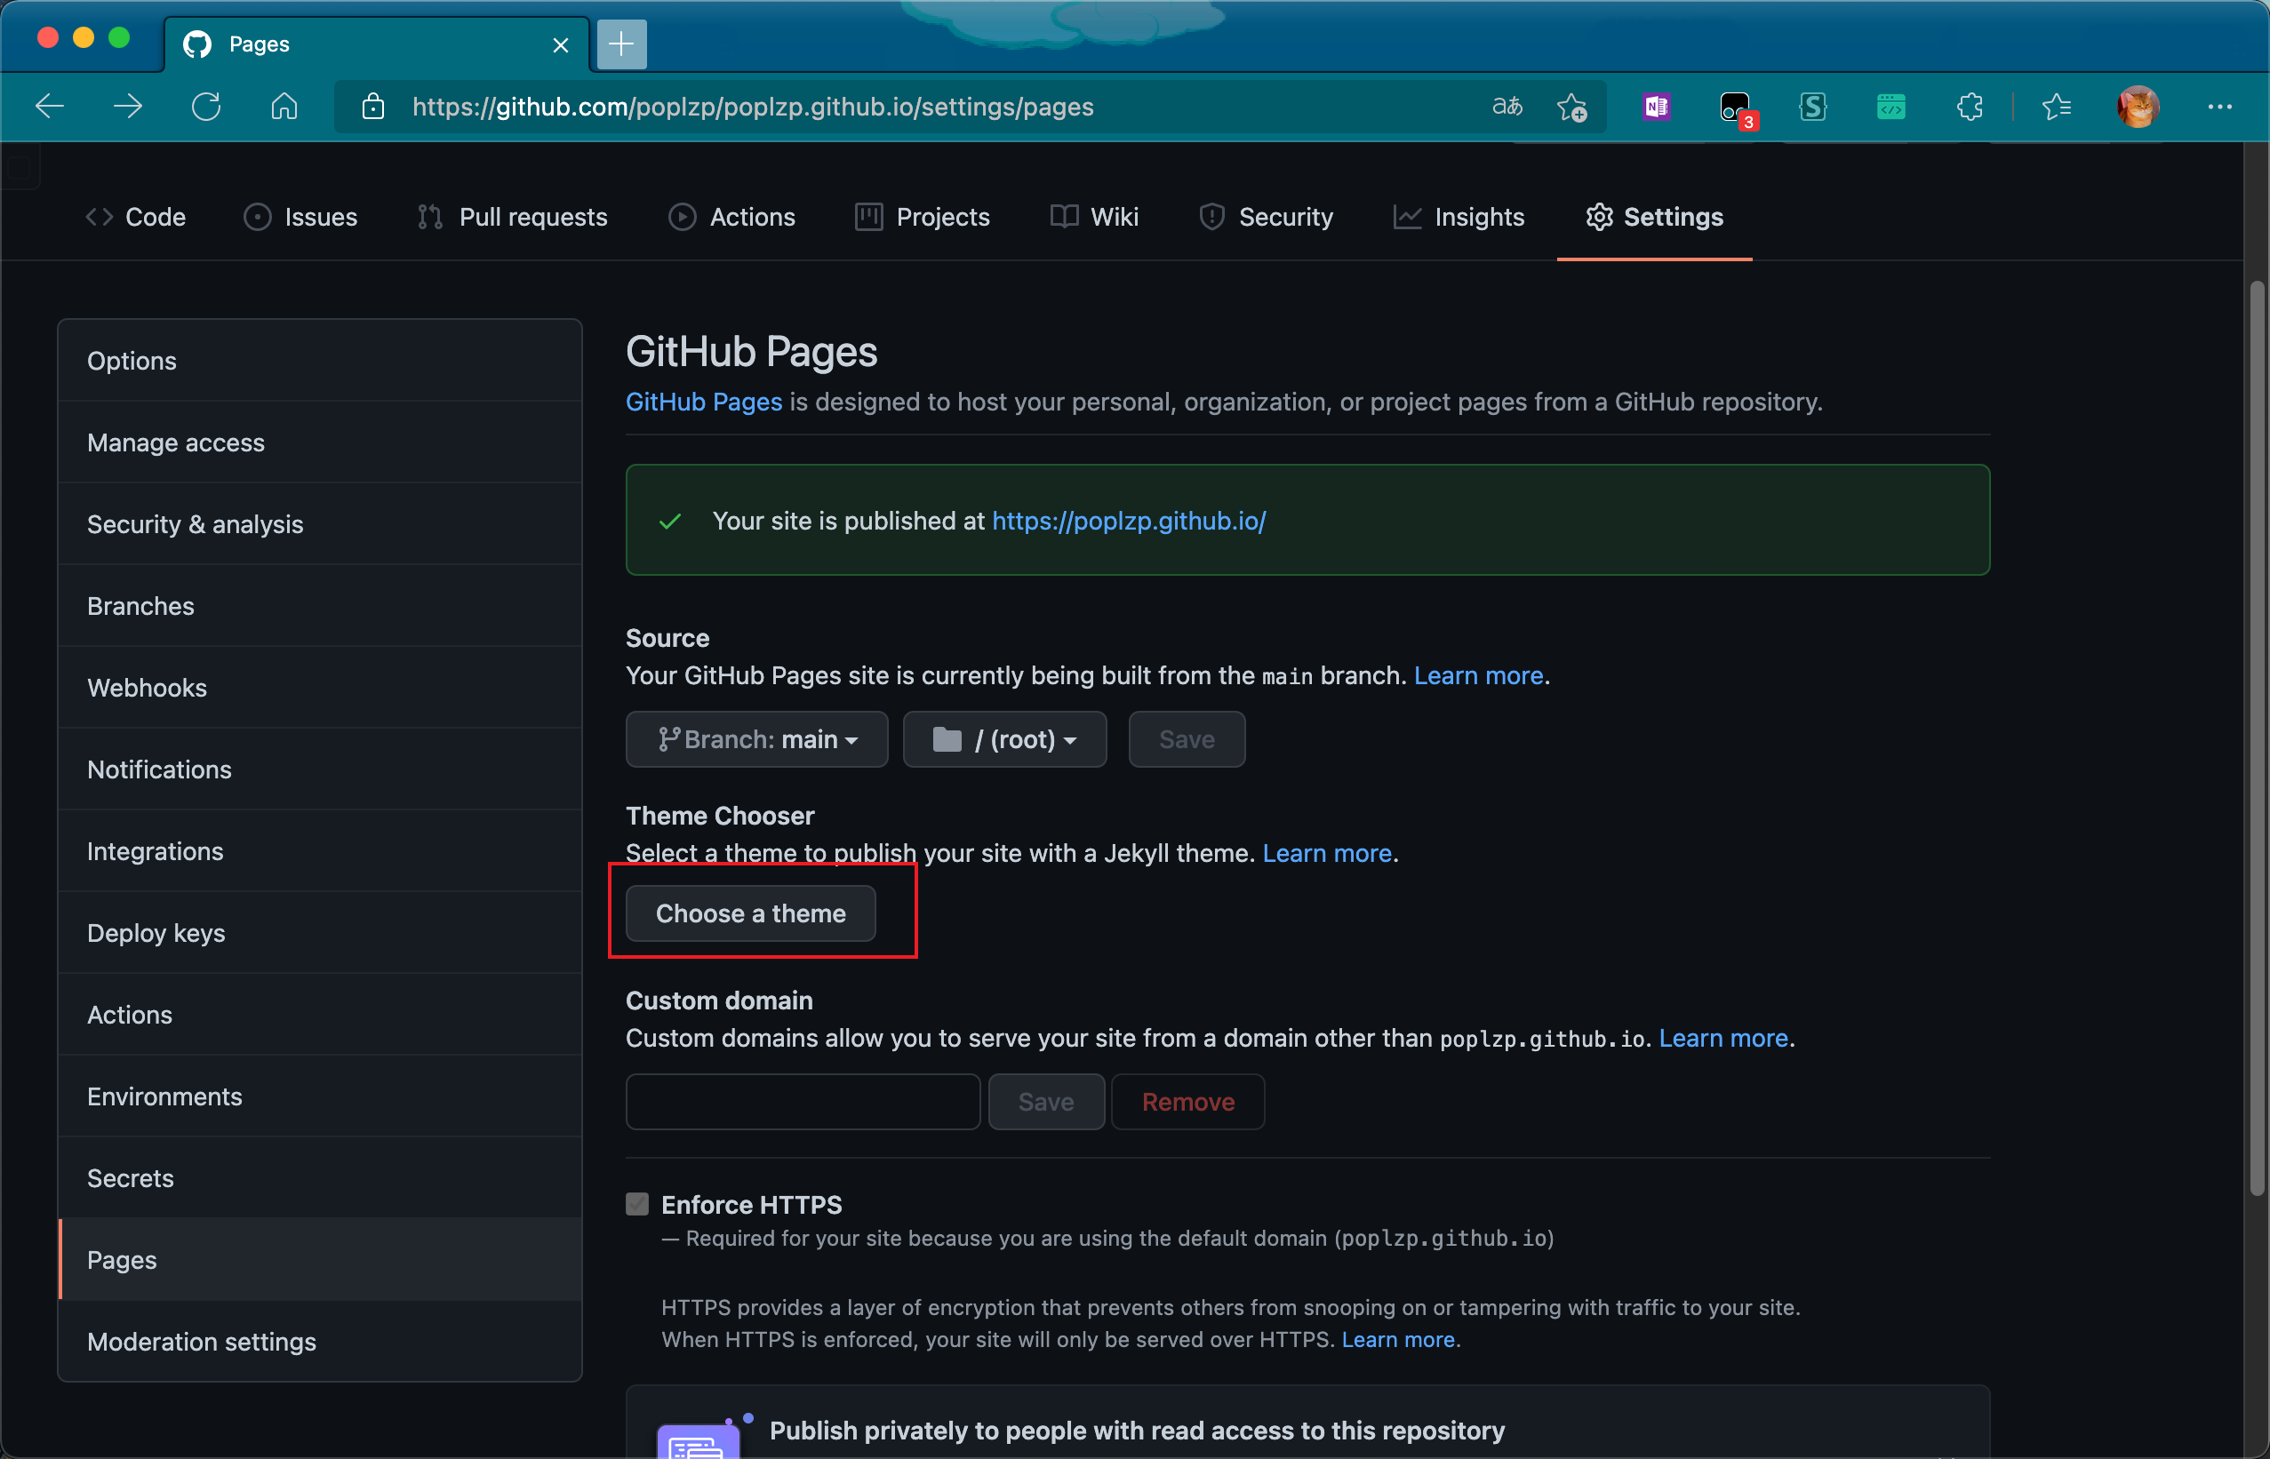Open Notifications settings in sidebar
2270x1459 pixels.
coord(320,769)
